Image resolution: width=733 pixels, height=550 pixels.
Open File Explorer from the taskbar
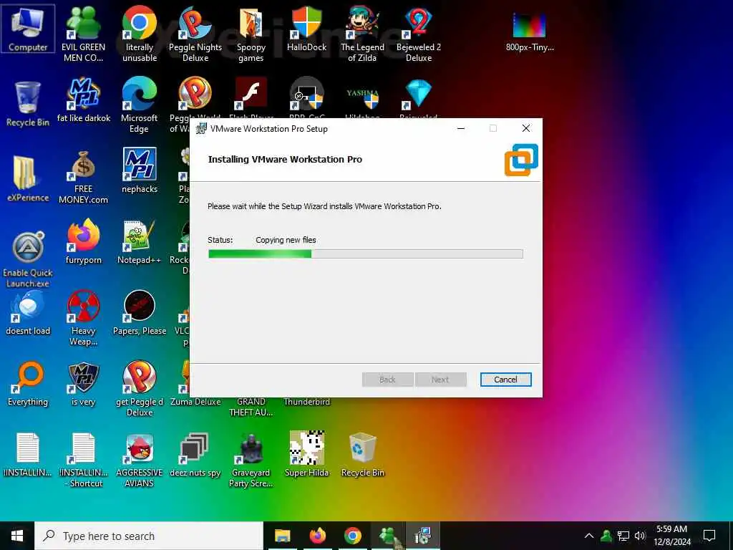point(282,536)
